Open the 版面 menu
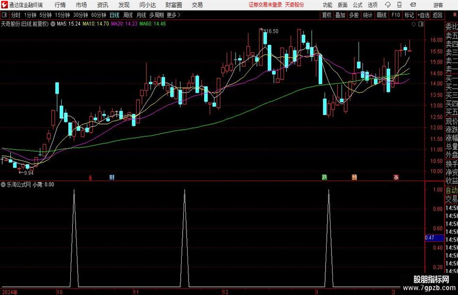Viewport: 458px width, 295px height. pos(343,5)
